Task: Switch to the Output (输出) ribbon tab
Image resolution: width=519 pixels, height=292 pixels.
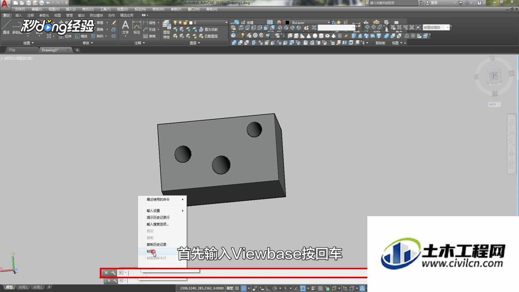Action: [81, 15]
